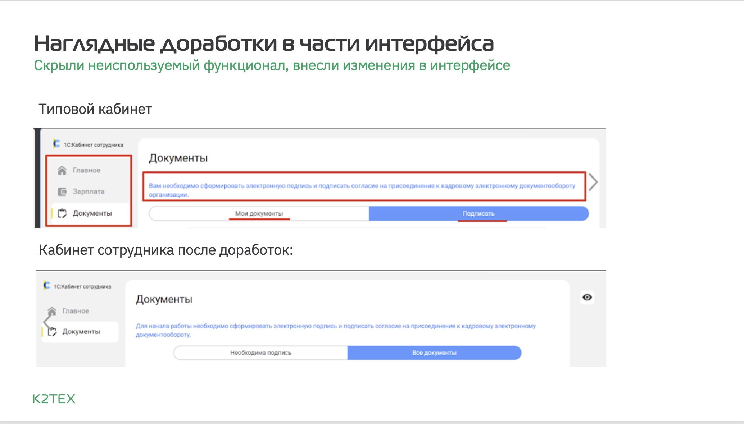
Task: Open Зарплата menu item label
Action: (x=89, y=192)
